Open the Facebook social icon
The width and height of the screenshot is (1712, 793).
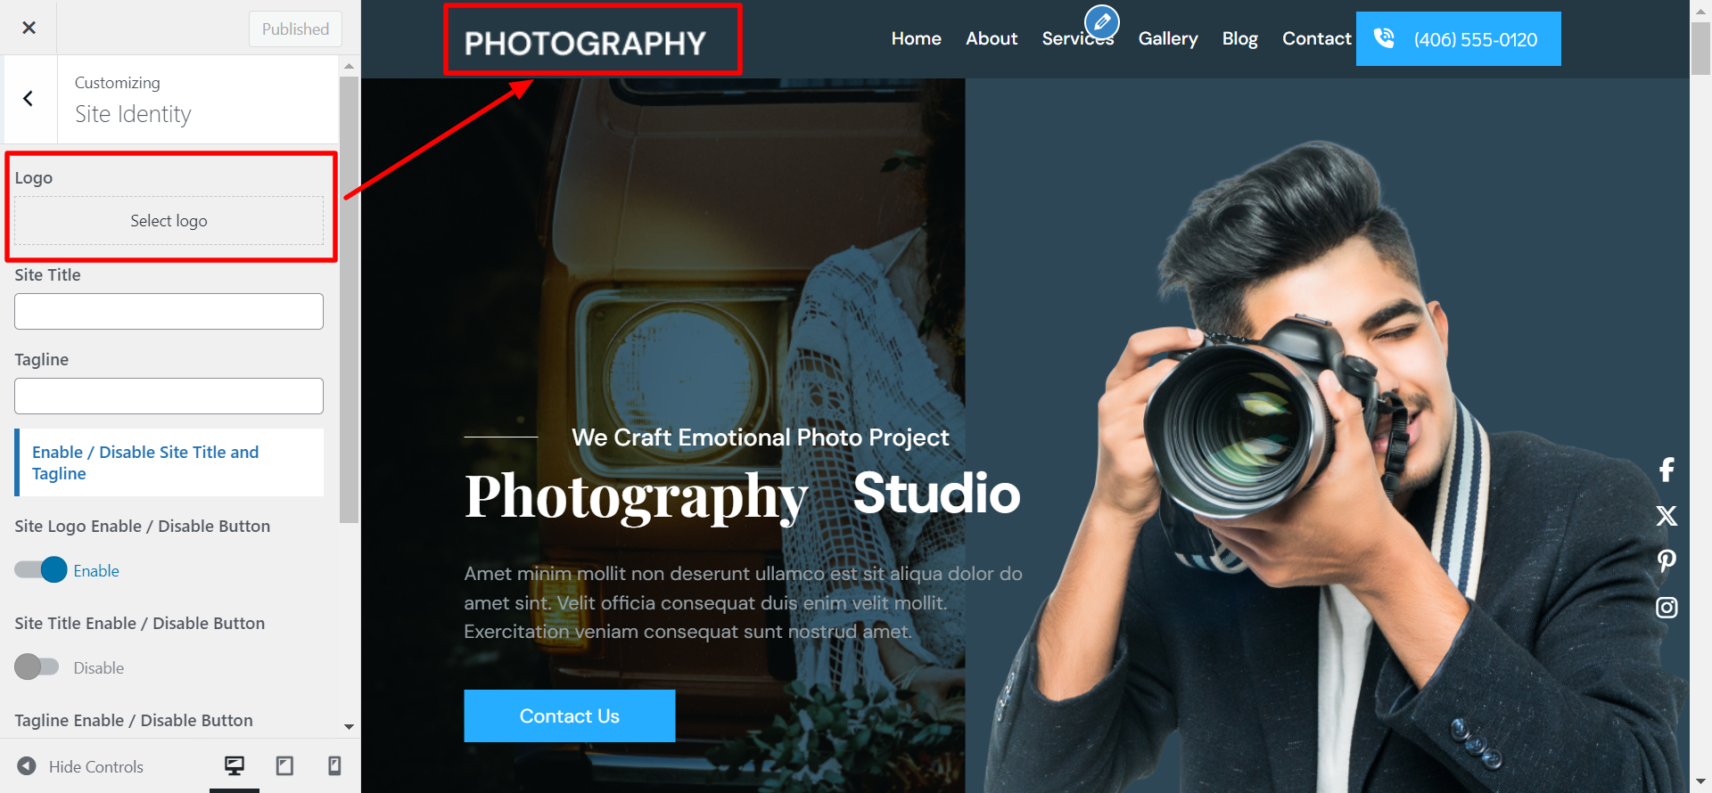pyautogui.click(x=1666, y=470)
